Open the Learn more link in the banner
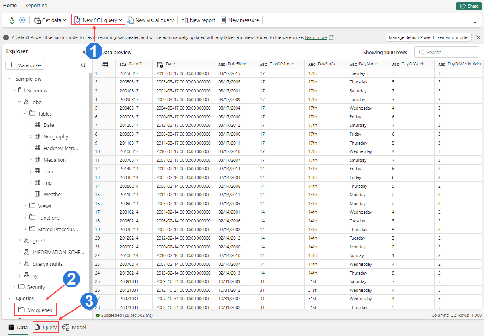The height and width of the screenshot is (336, 484). click(x=316, y=37)
